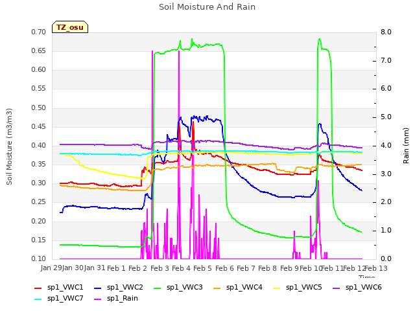
Task: Click the sp1_VWC4 legend label
Action: point(244,287)
